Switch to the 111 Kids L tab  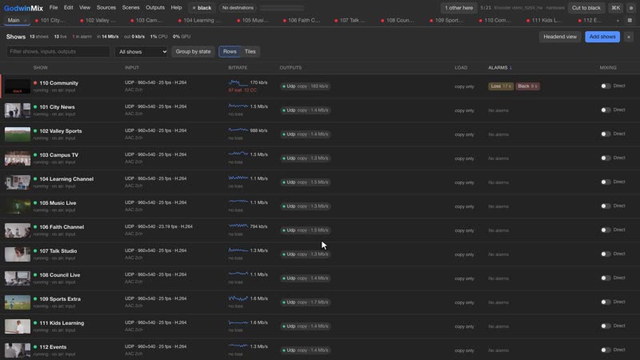545,21
